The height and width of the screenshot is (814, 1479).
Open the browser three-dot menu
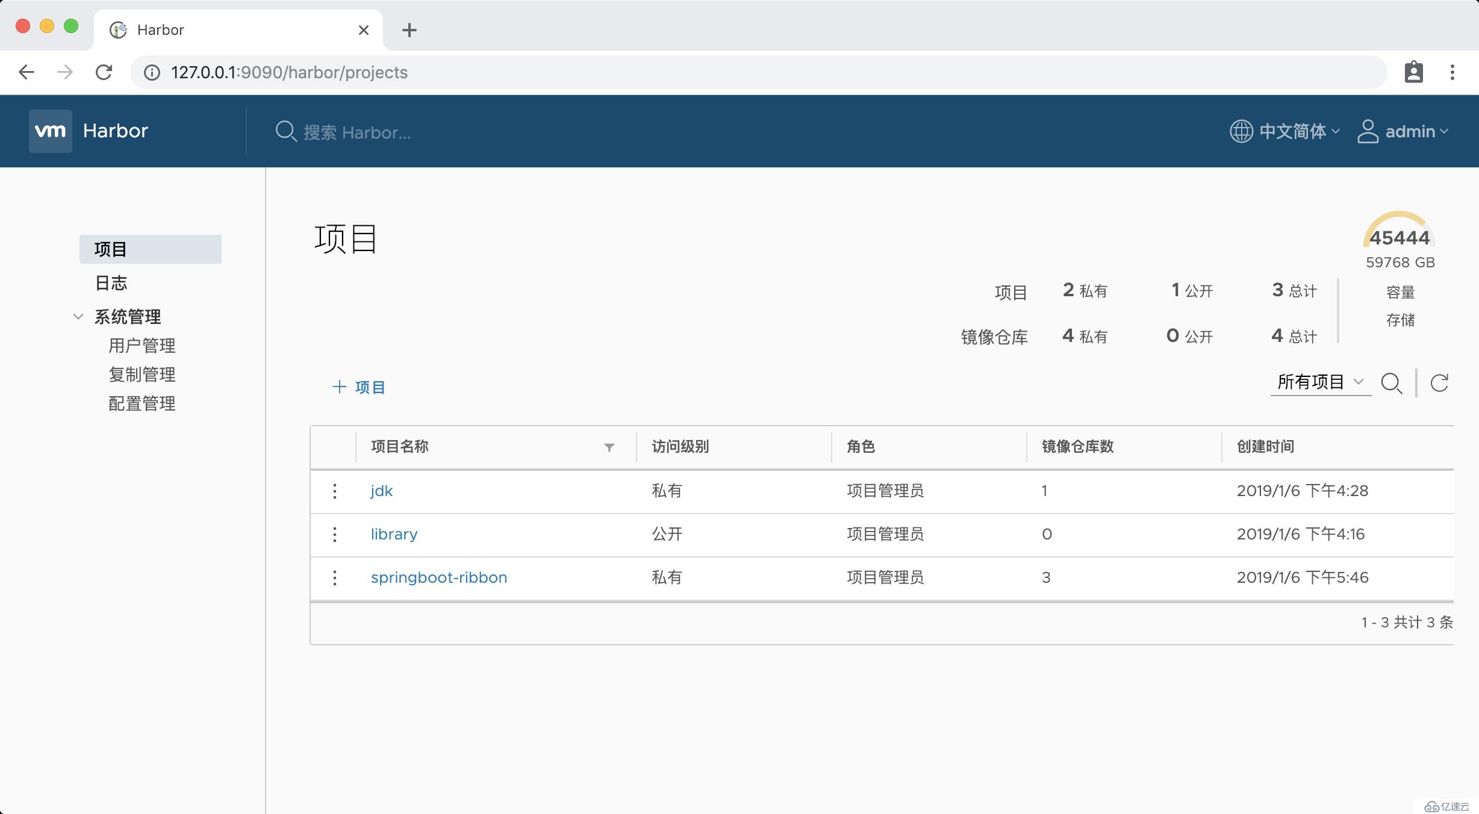click(x=1453, y=72)
